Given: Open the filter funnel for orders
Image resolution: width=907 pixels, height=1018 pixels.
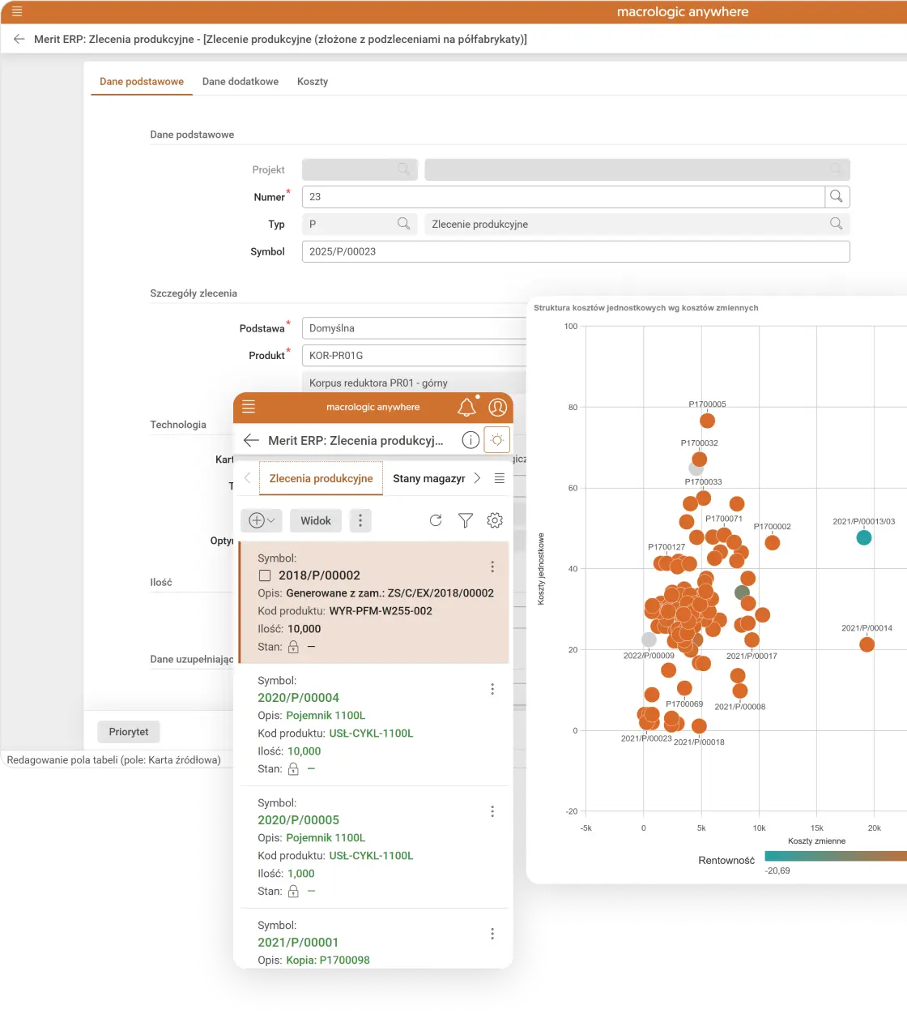Looking at the screenshot, I should pos(466,520).
